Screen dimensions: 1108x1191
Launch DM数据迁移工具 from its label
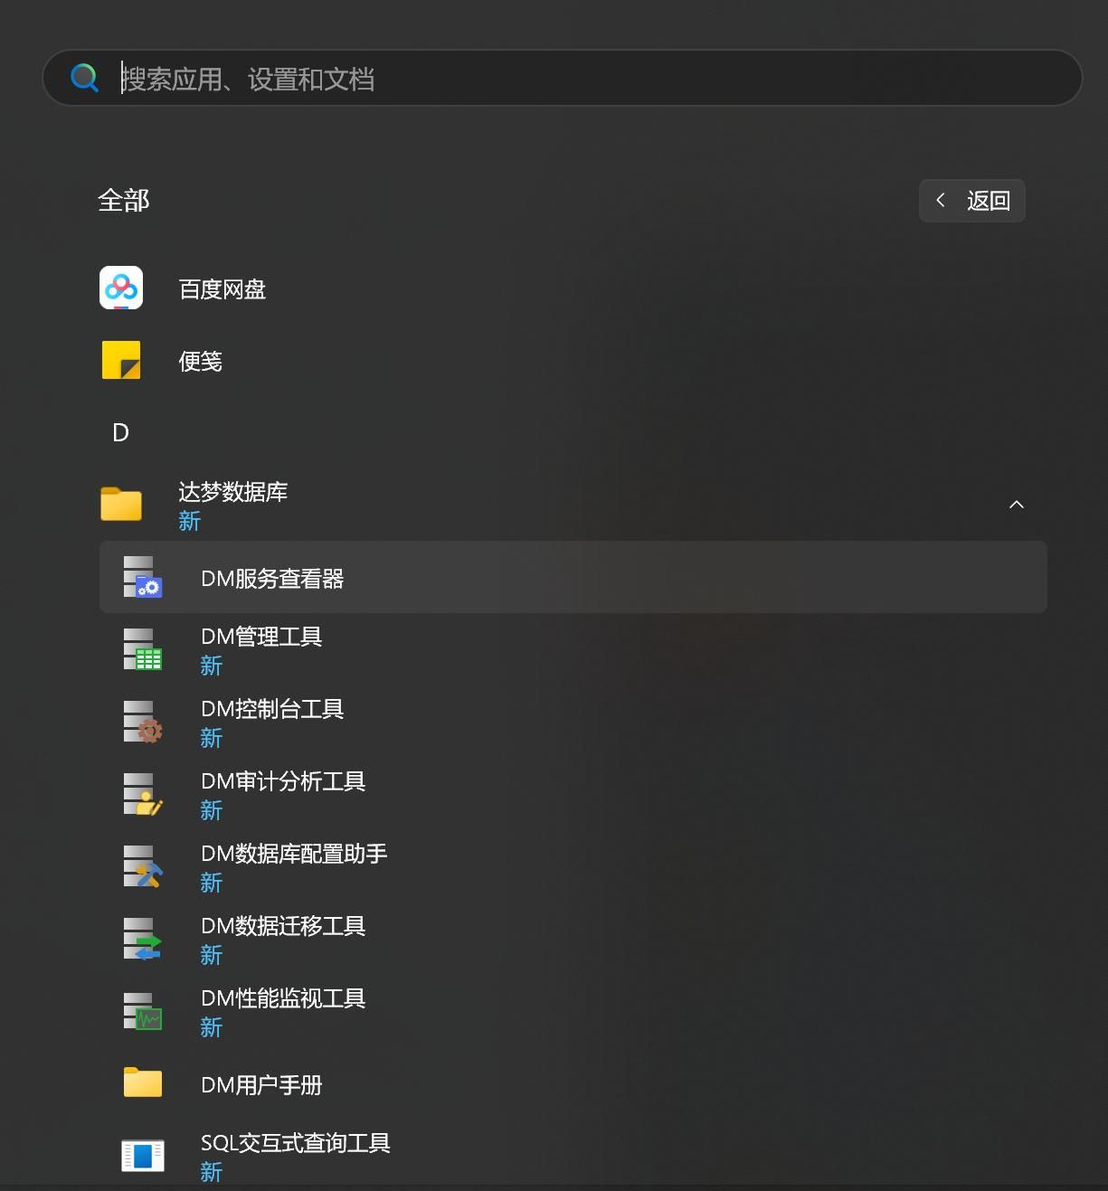(x=283, y=926)
